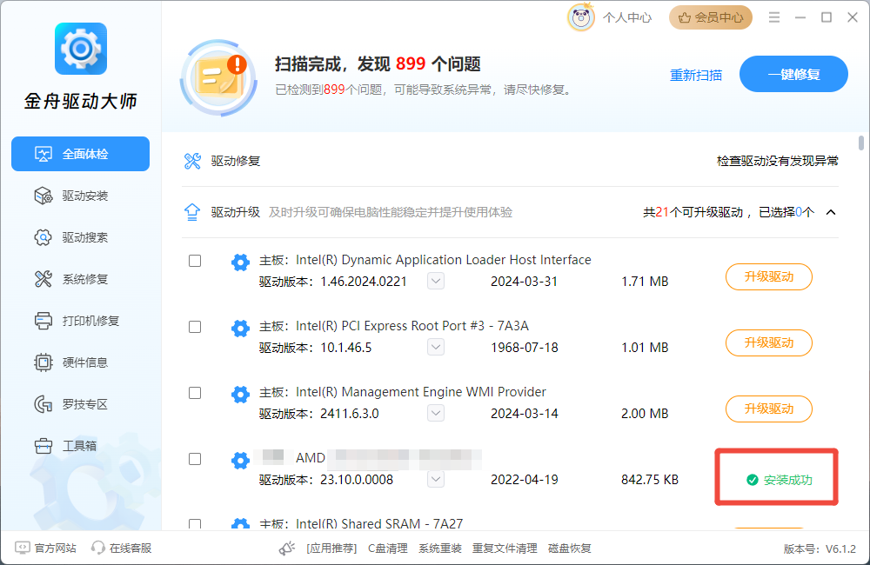870x565 pixels.
Task: Click the 驱动修复 wrench icon
Action: pos(192,162)
